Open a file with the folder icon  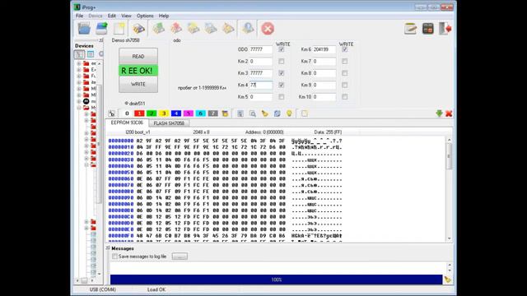[x=84, y=29]
